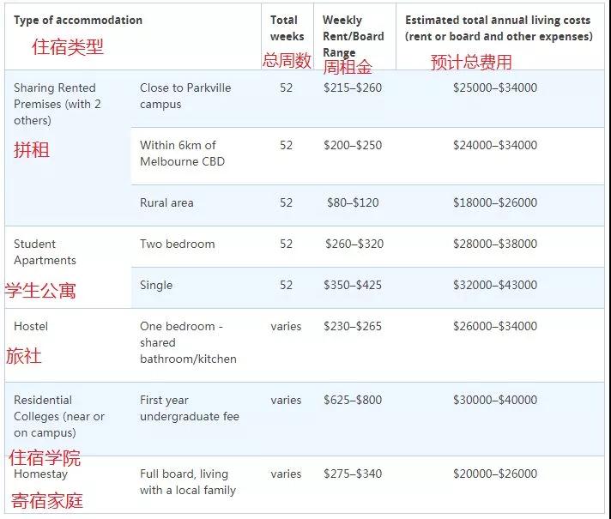611x519 pixels.
Task: Click the "Student Apartments" row label
Action: 45,252
